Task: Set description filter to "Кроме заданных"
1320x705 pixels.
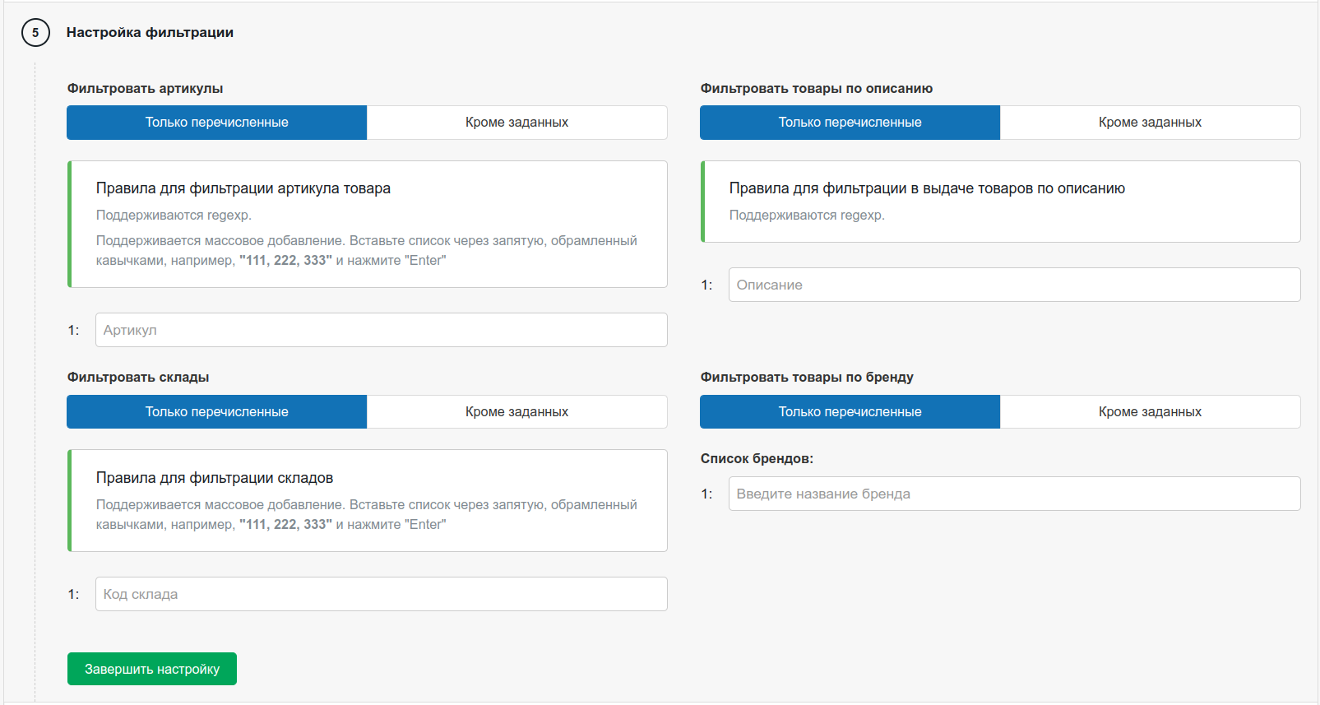Action: click(x=1150, y=123)
